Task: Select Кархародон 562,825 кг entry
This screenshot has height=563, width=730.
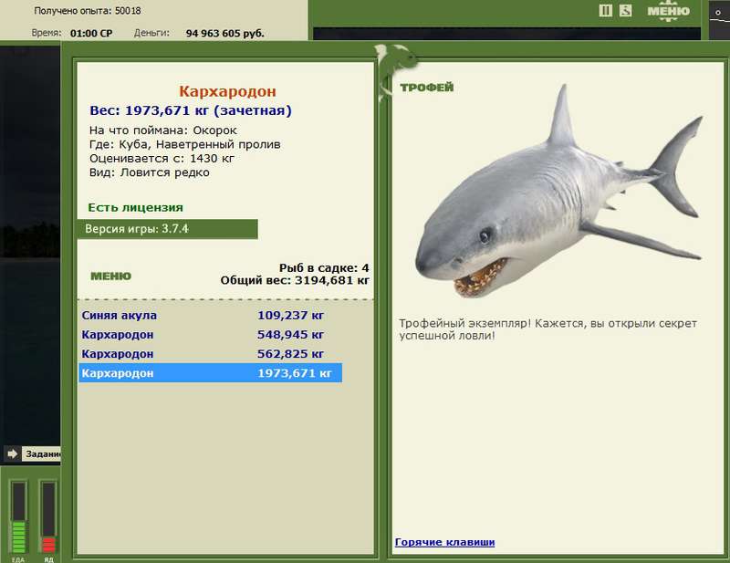Action: (211, 354)
